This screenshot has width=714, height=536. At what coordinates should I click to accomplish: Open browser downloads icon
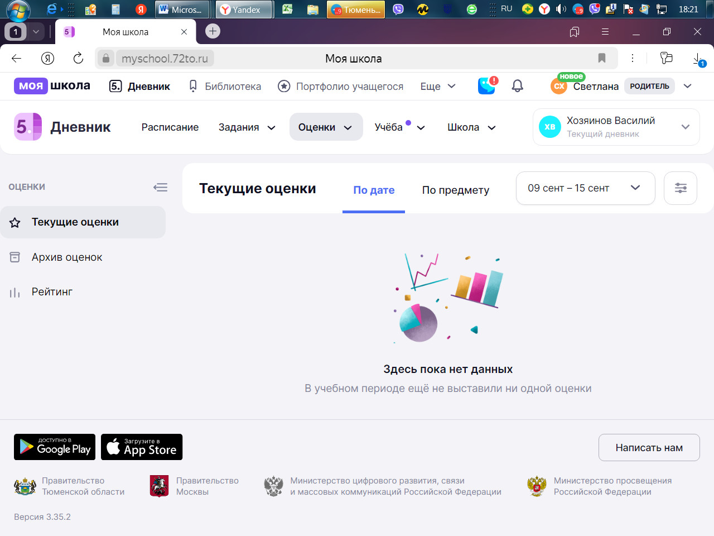(697, 59)
